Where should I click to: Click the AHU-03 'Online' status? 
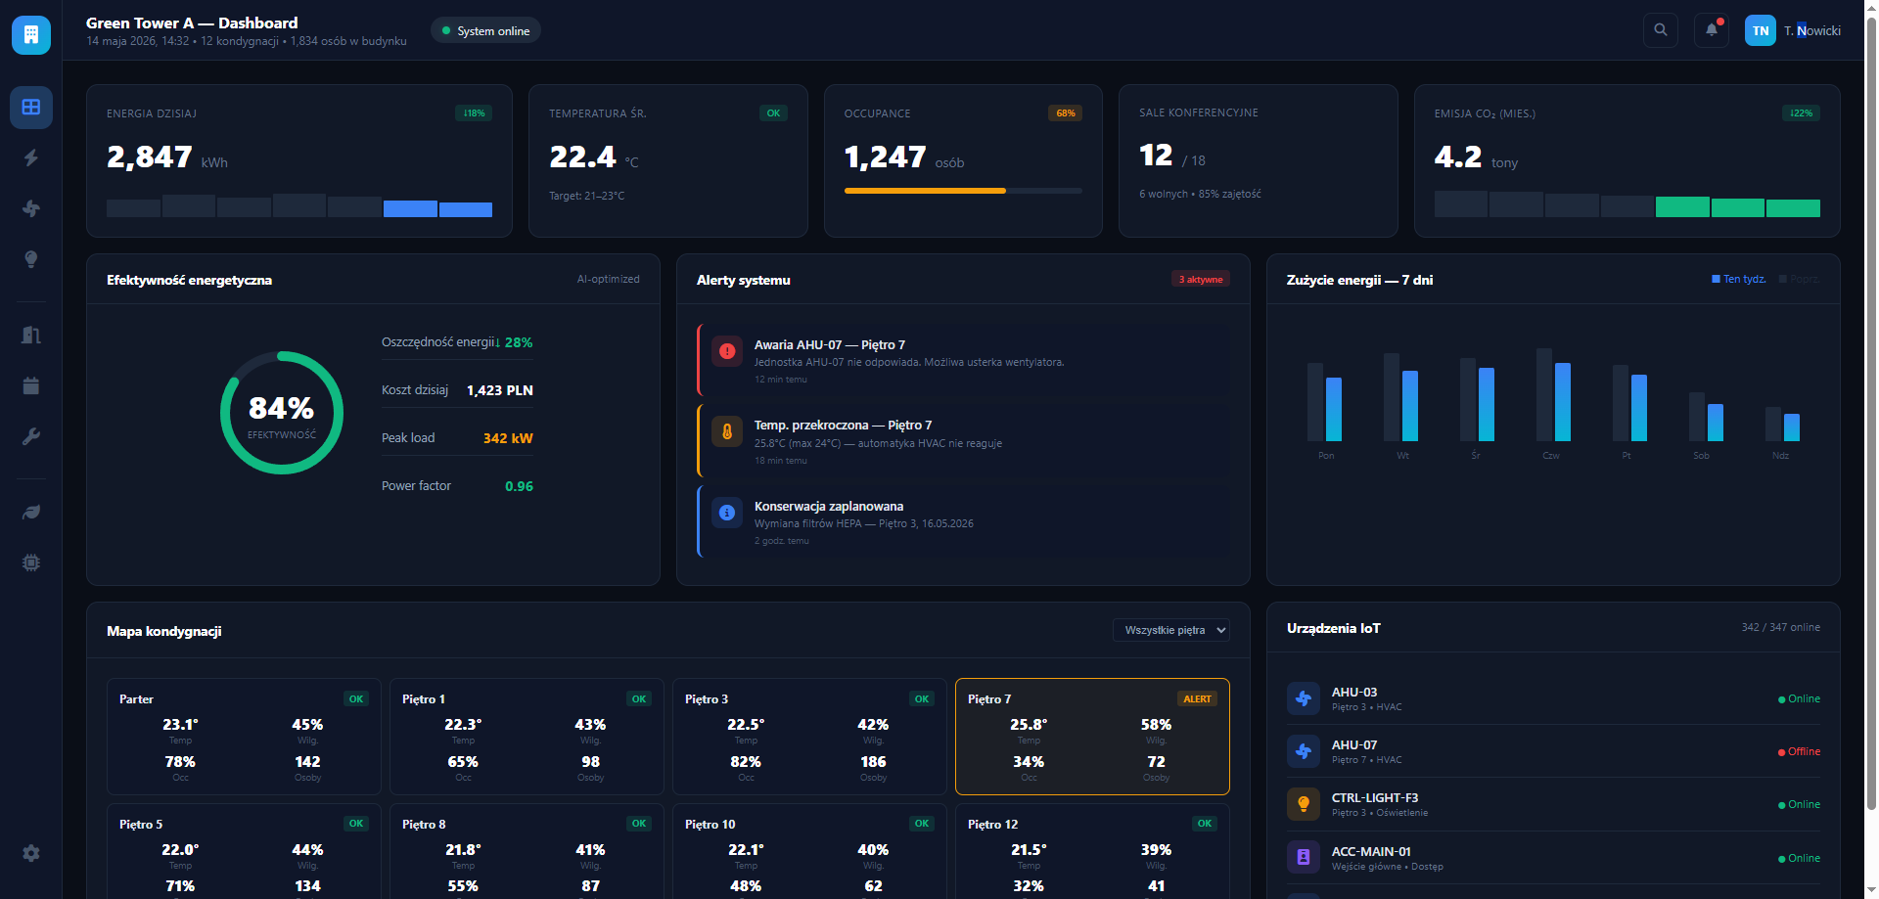click(x=1799, y=698)
